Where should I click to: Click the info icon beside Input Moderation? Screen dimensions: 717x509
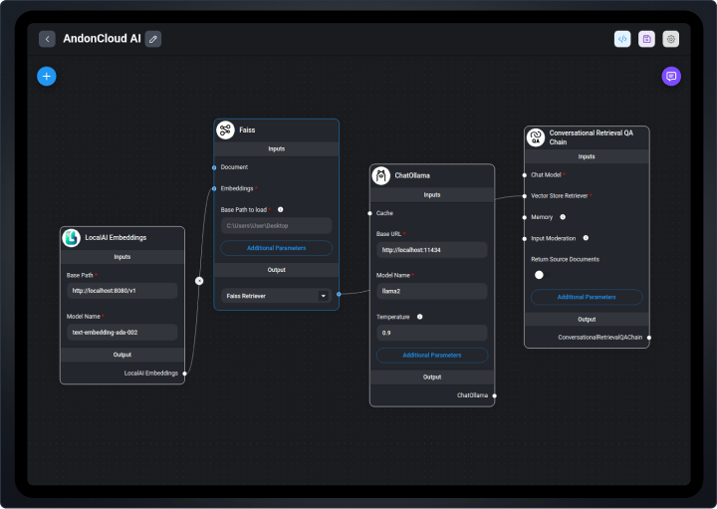pyautogui.click(x=586, y=238)
